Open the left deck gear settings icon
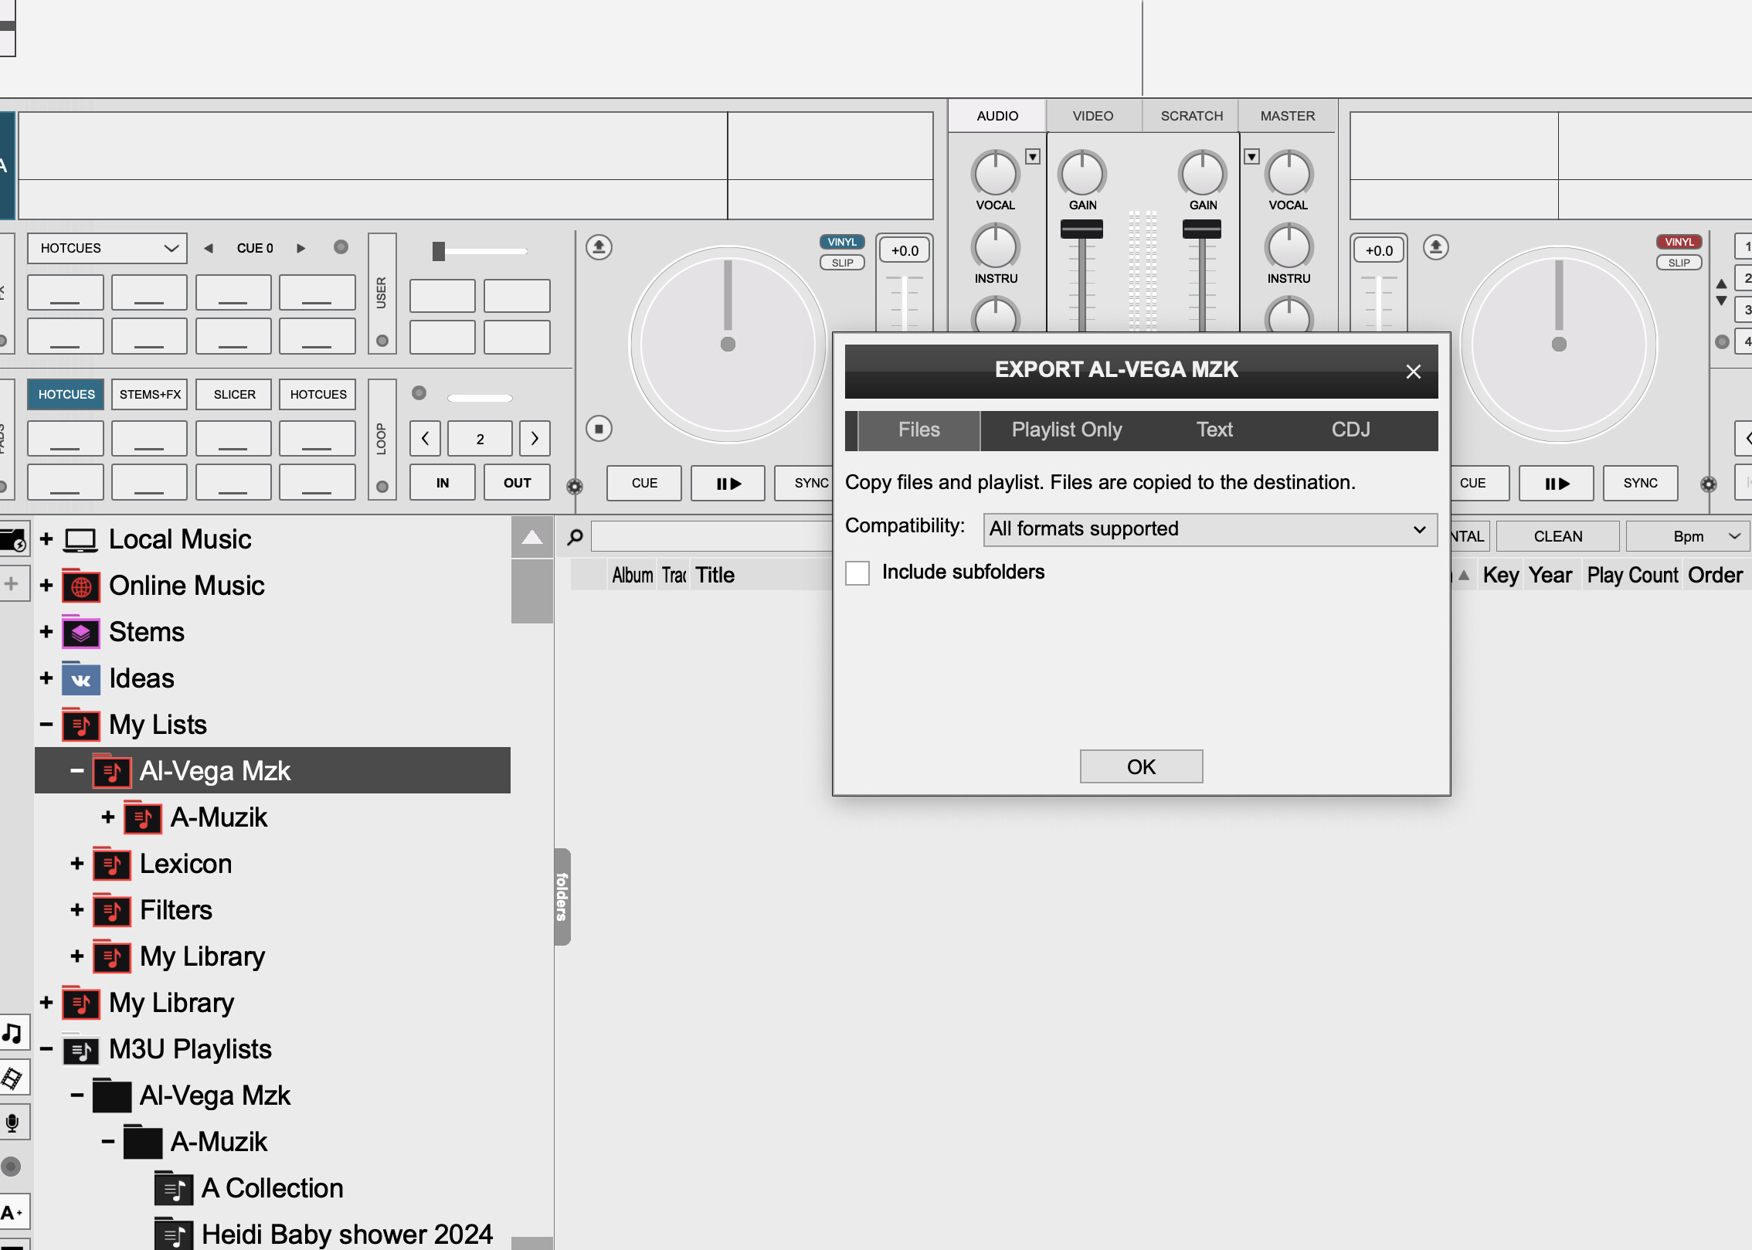This screenshot has width=1752, height=1250. point(574,487)
